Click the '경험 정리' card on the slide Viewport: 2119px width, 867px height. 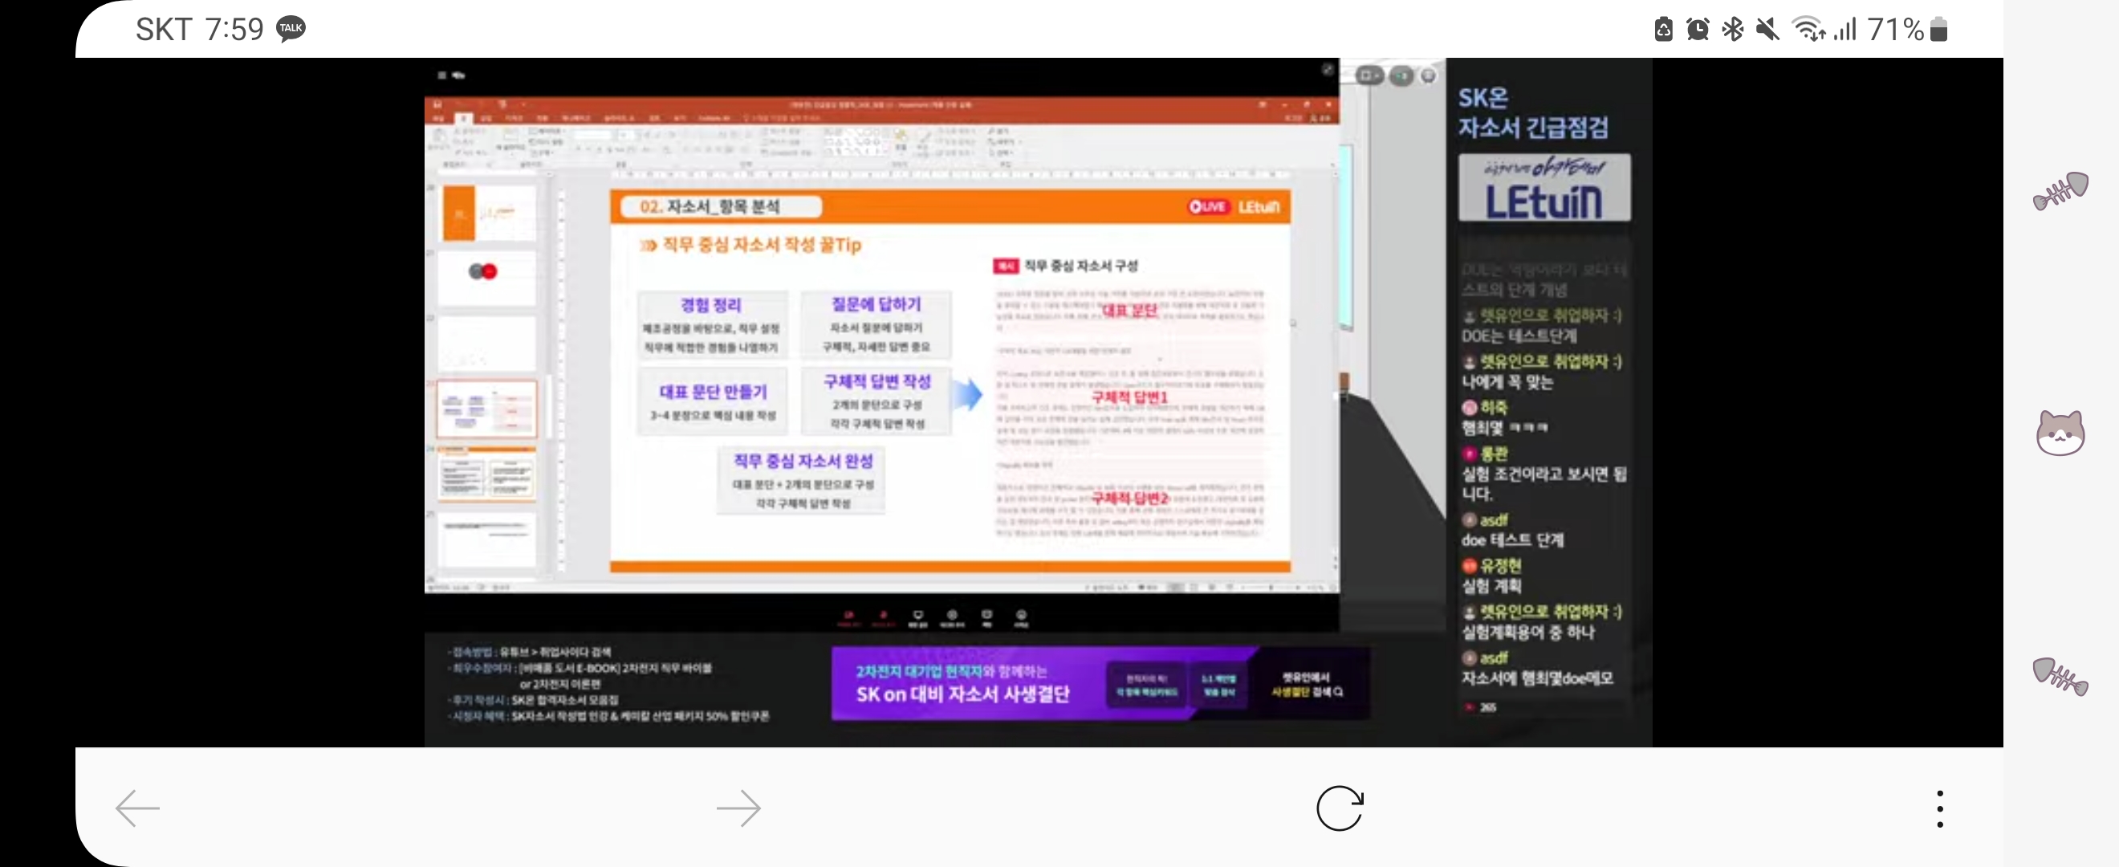coord(711,325)
